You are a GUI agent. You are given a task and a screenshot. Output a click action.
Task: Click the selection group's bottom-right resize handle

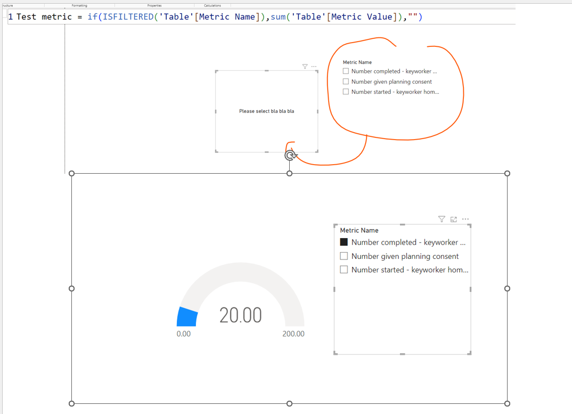tap(507, 403)
